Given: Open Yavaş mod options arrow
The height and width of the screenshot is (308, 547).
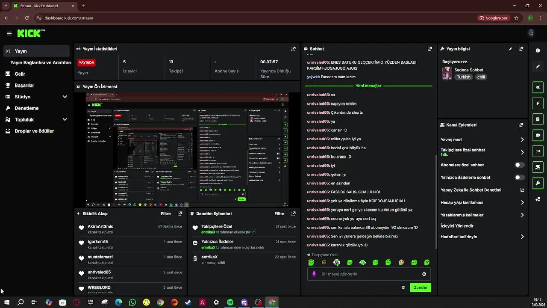Looking at the screenshot, I should click(522, 139).
